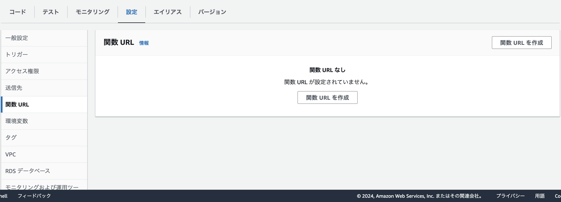Click 情報 link beside 関数 URL heading
This screenshot has width=561, height=202.
point(144,43)
